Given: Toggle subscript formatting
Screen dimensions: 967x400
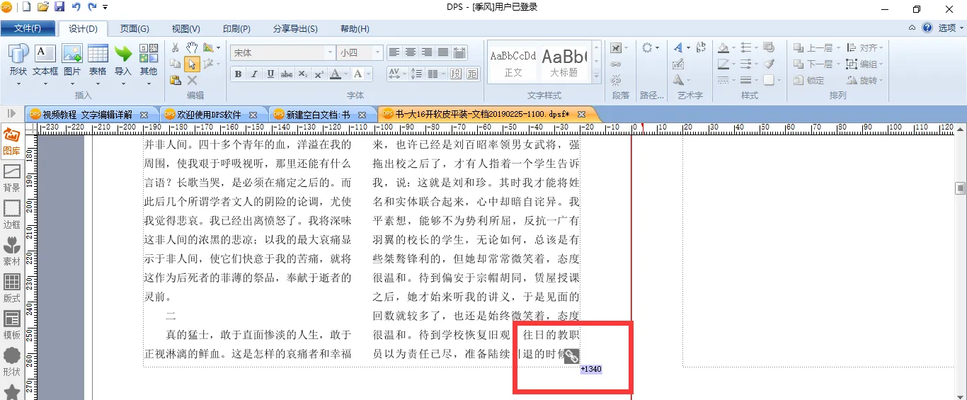Looking at the screenshot, I should (303, 74).
